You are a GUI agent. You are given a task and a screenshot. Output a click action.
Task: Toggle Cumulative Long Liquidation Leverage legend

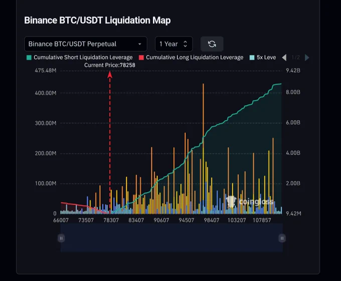point(191,57)
